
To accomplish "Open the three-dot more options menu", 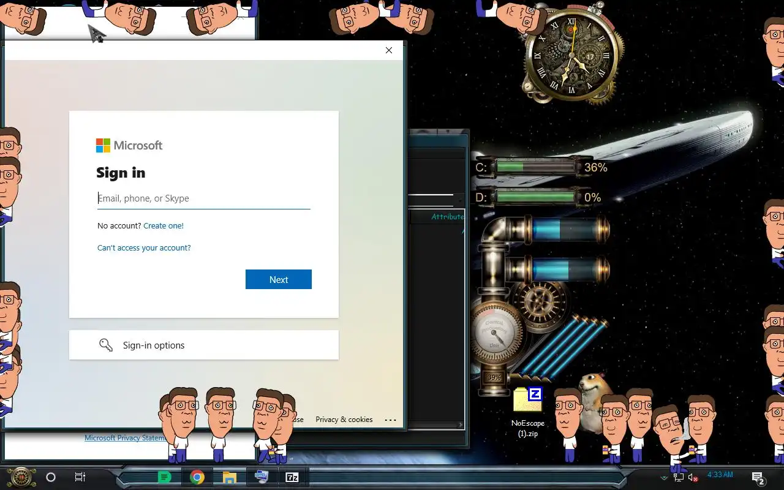I will [x=390, y=420].
